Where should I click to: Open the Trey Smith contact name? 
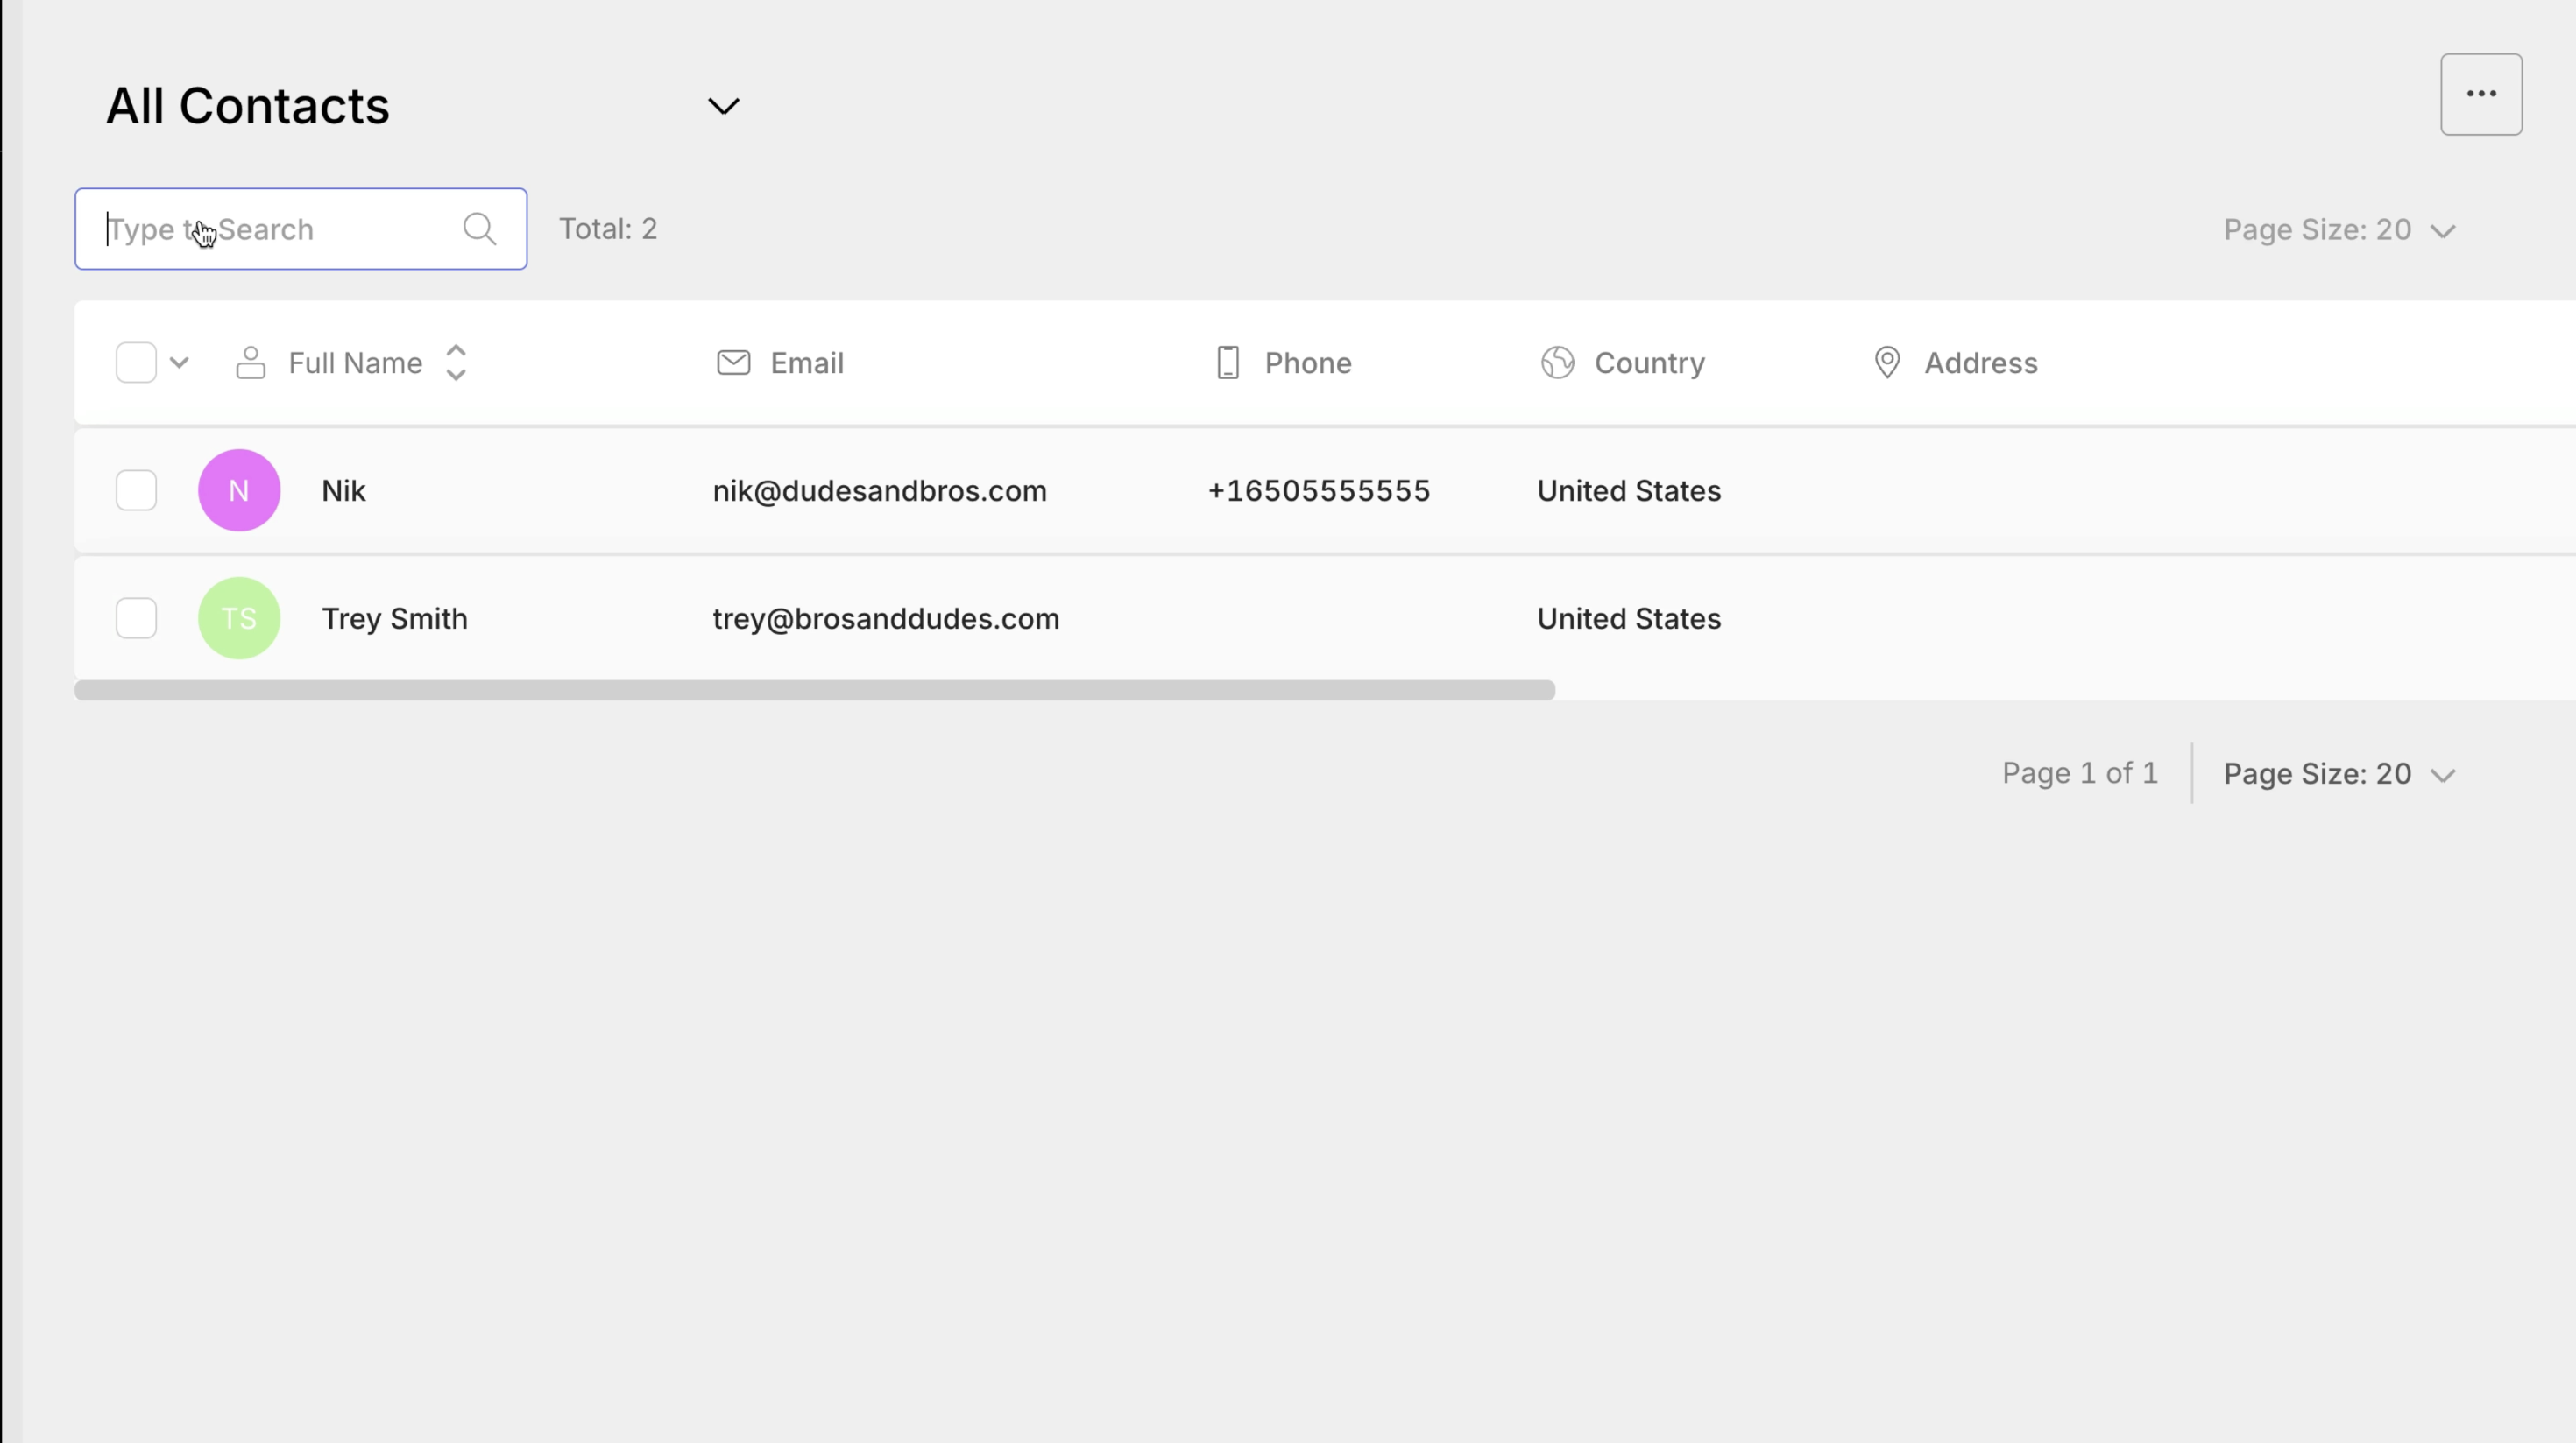pos(394,618)
